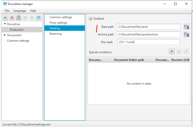Click the Docudrive manager app icon in title bar
The image size is (193, 127).
coord(5,4)
